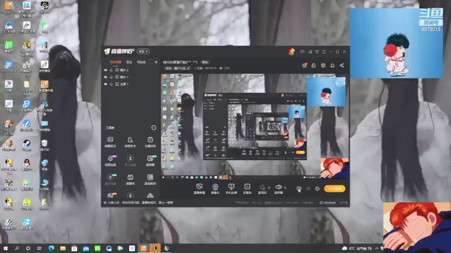Open the announcement text in the status bar
Image resolution: width=451 pixels, height=253 pixels.
click(x=140, y=202)
